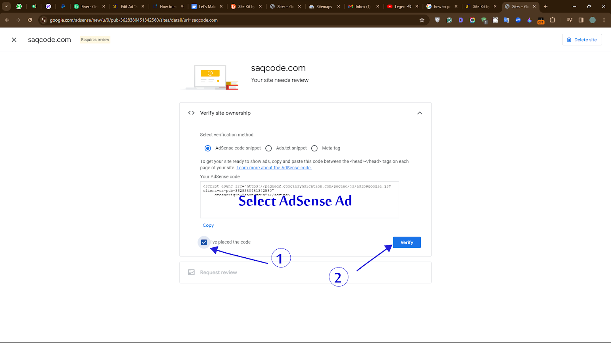The width and height of the screenshot is (611, 343).
Task: Open the pinned WhatsApp tab
Action: tap(19, 6)
